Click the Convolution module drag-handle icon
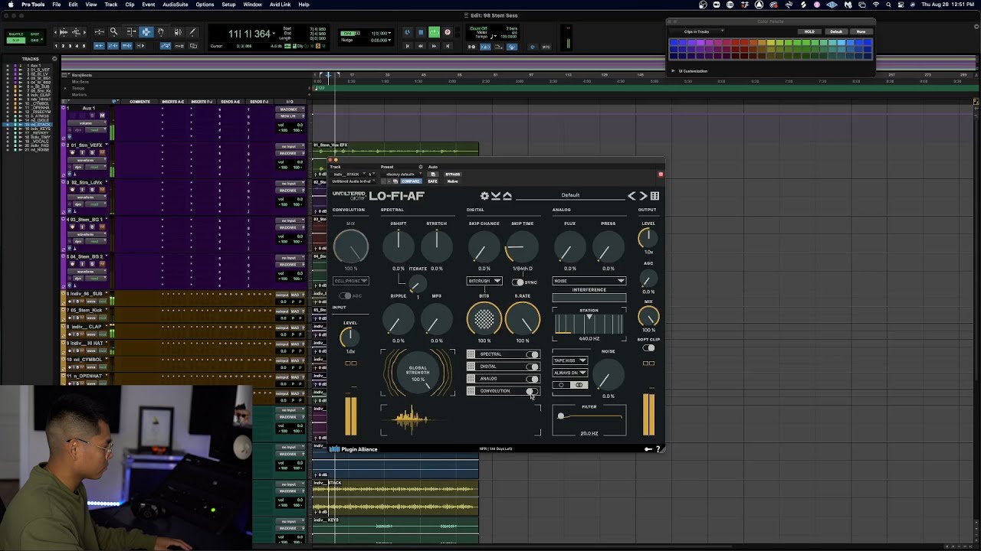The image size is (981, 551). pos(471,391)
